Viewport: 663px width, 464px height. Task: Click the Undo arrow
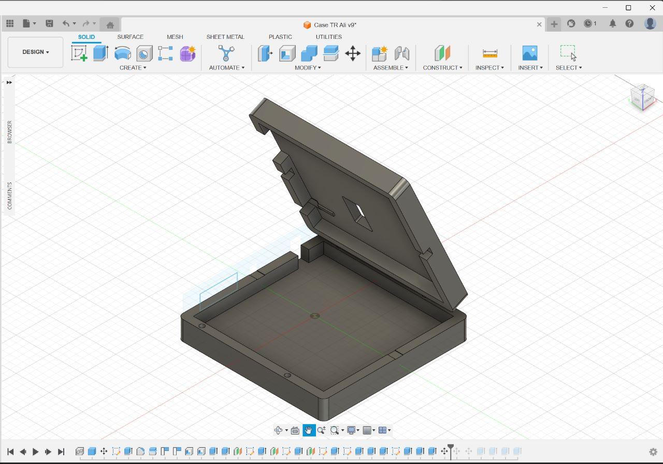[66, 23]
